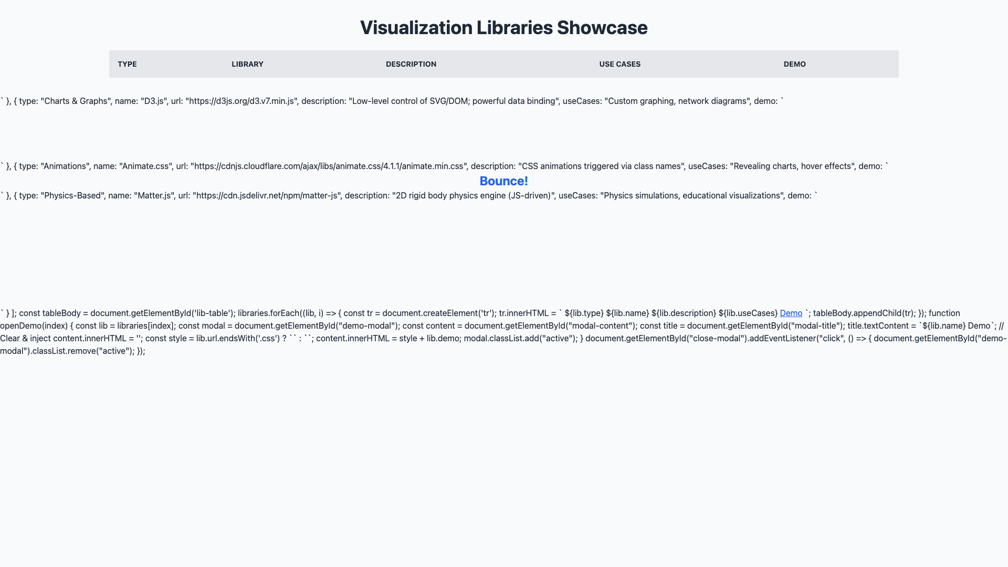
Task: Click the "openDemo(index)" function text
Action: [34, 326]
